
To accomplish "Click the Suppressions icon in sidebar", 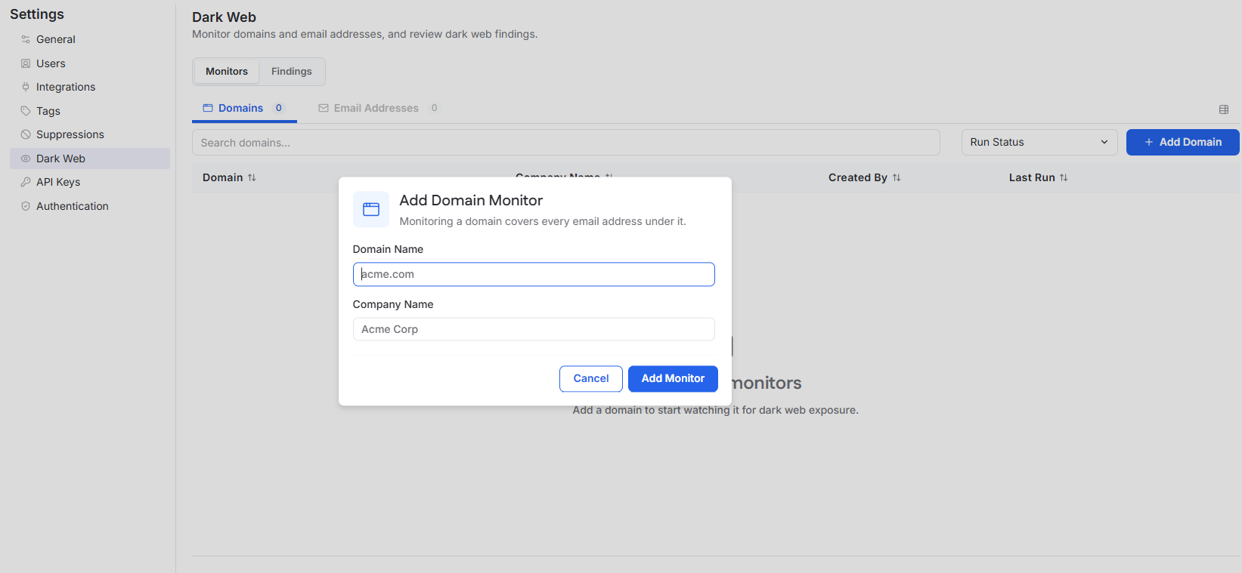I will (x=26, y=134).
